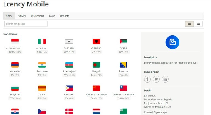This screenshot has height=115, width=211.
Task: Click Azerbaijani progress 69% • 21%
Action: click(x=69, y=75)
